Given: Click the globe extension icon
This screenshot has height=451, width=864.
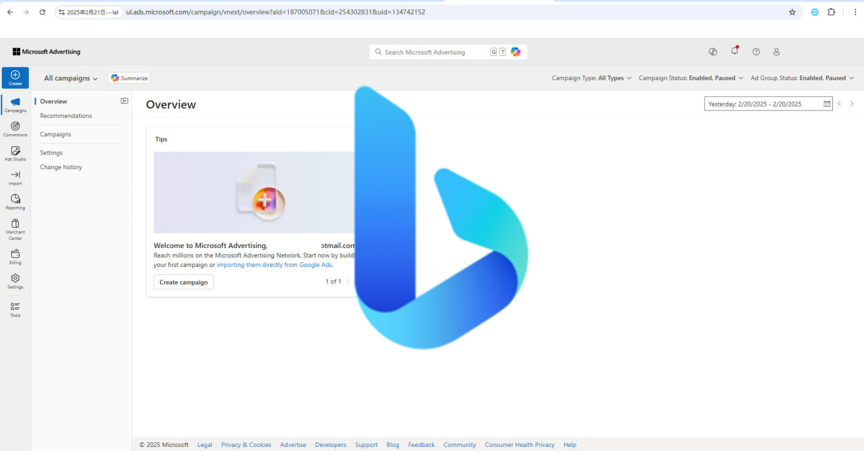Looking at the screenshot, I should click(815, 12).
